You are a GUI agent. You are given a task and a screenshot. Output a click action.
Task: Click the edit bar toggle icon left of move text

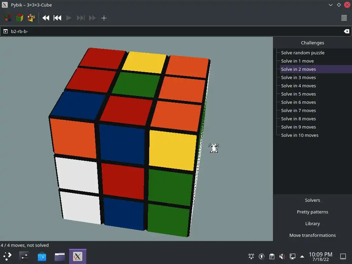[5, 31]
